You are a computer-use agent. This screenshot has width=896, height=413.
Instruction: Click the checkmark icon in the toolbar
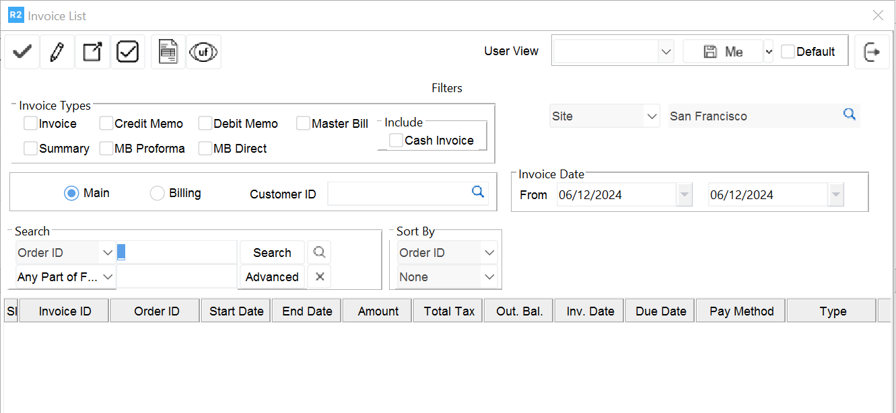[22, 52]
